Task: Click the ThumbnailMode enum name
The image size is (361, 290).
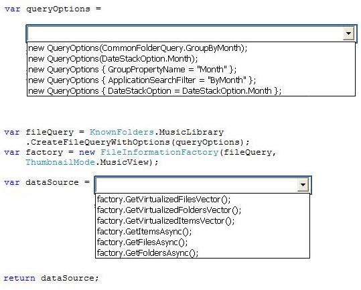Action: click(60, 162)
